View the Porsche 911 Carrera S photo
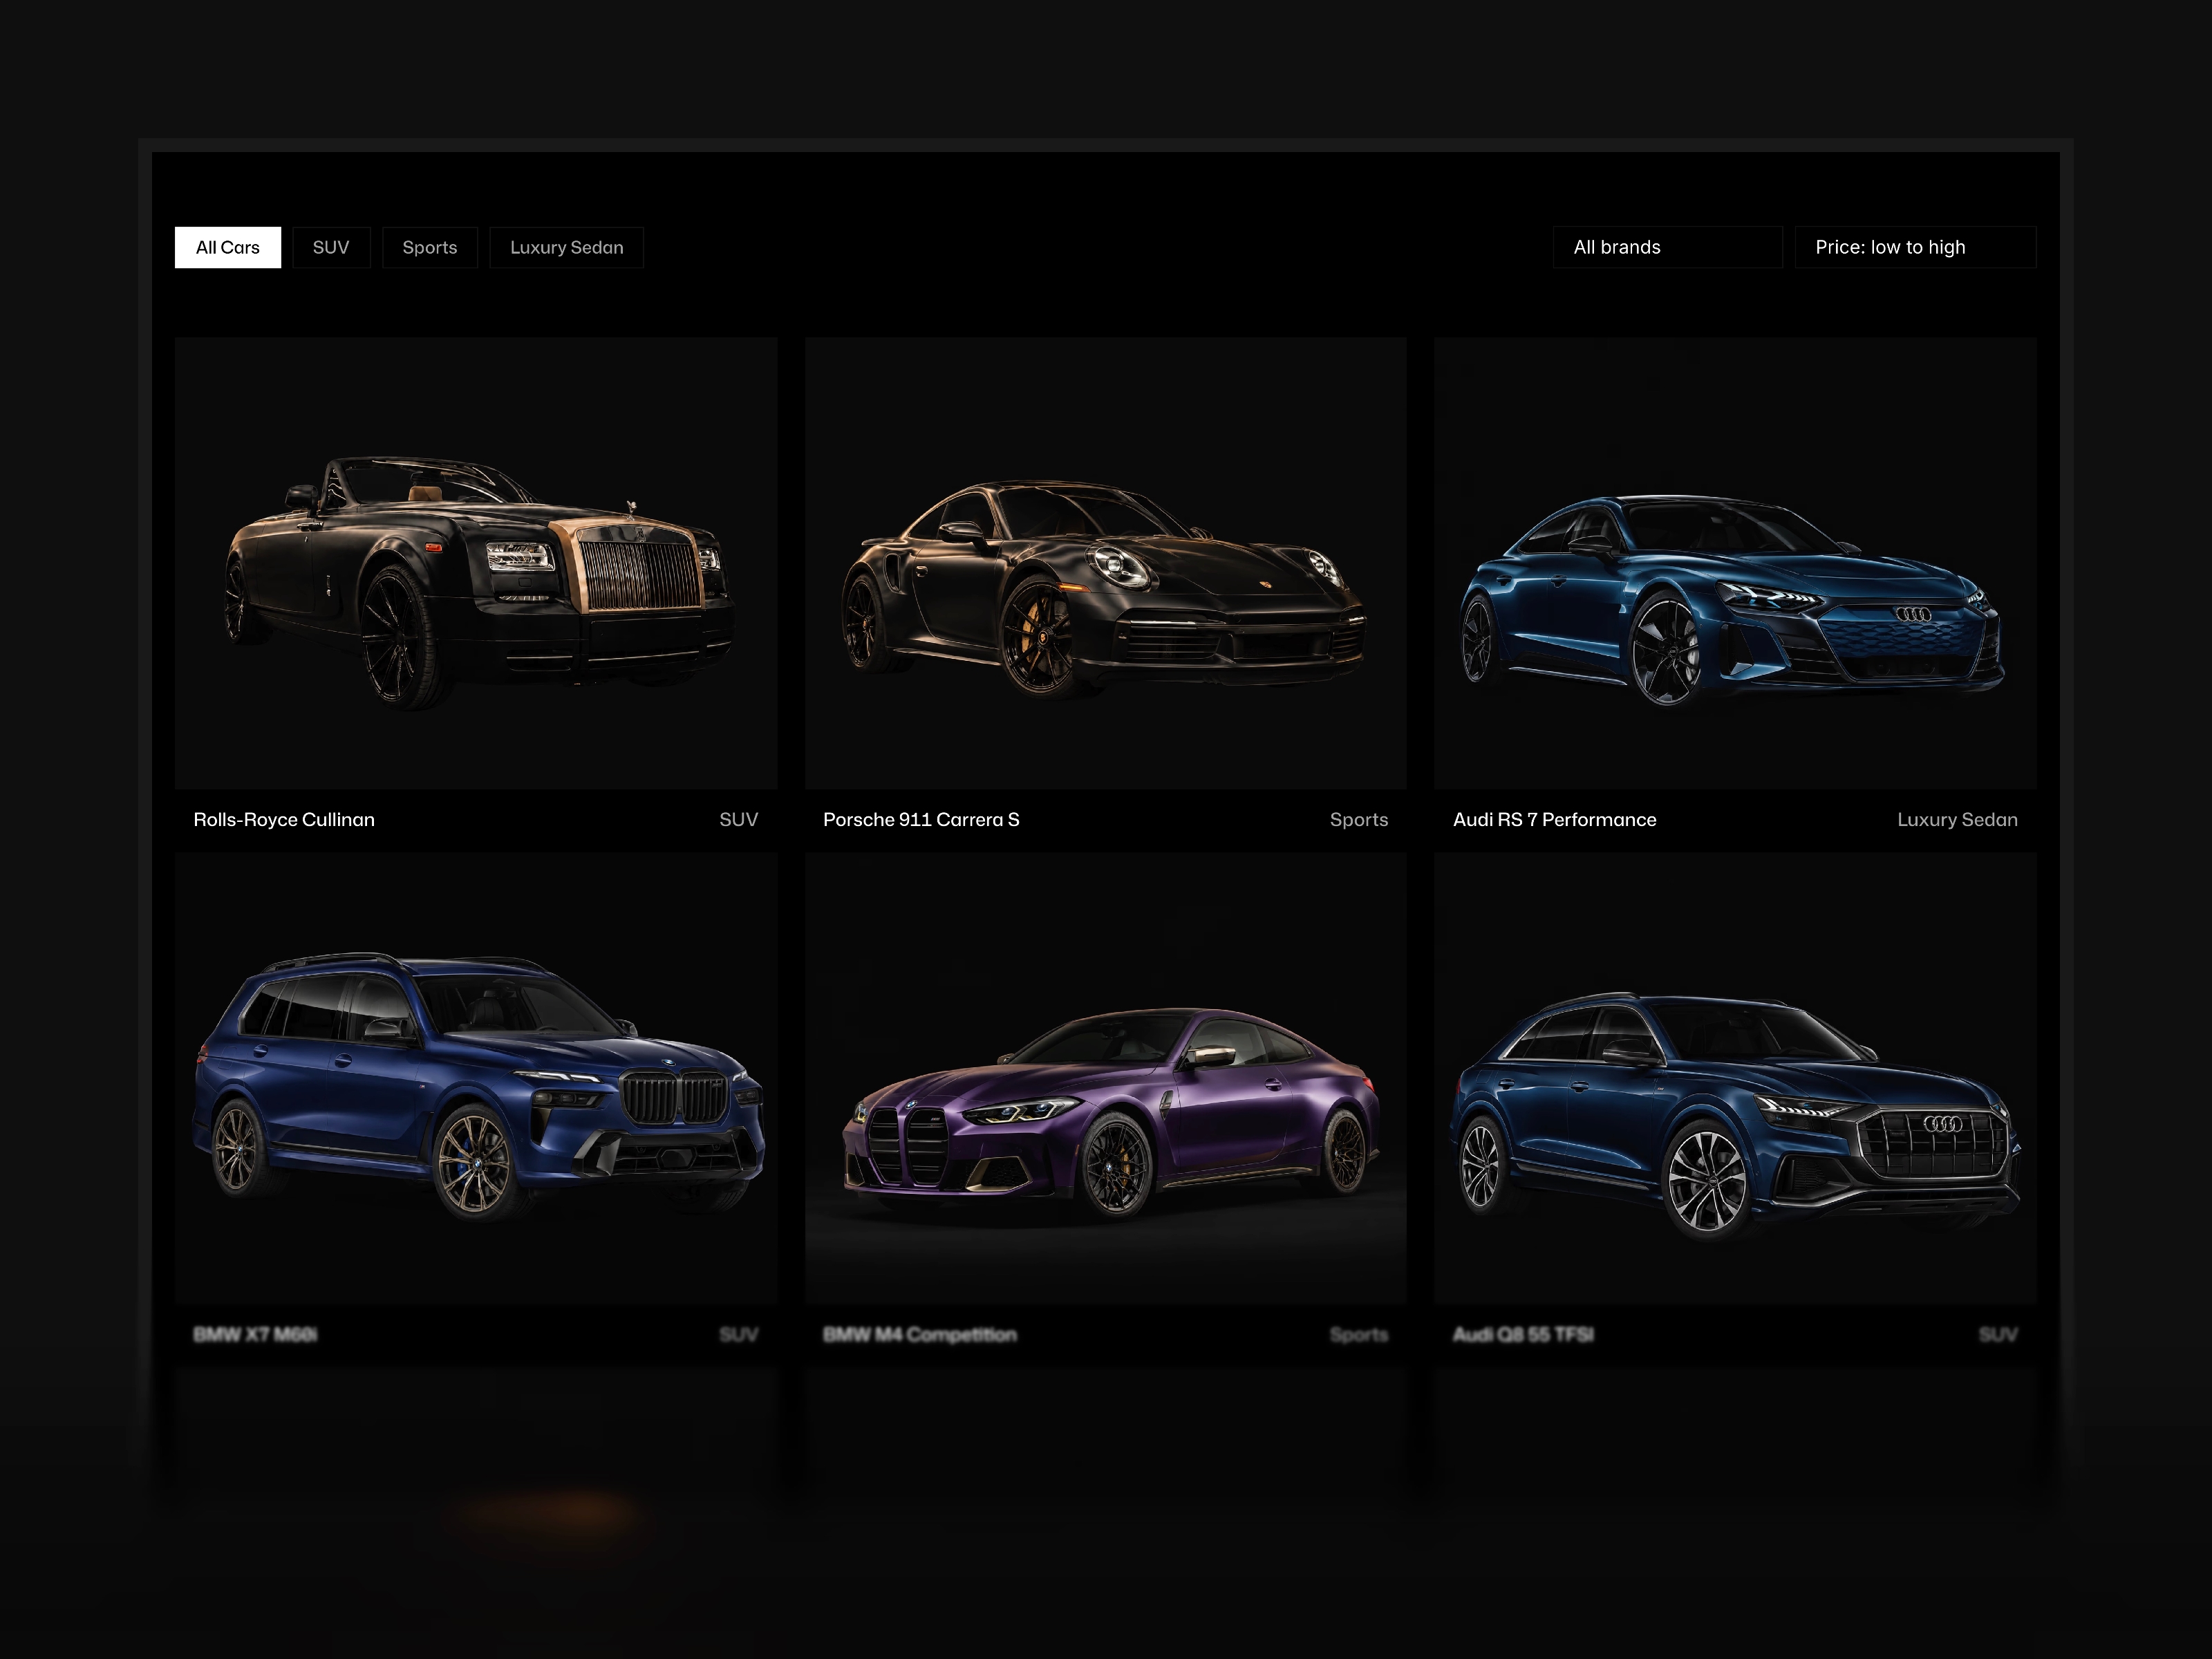Image resolution: width=2212 pixels, height=1659 pixels. tap(1105, 563)
